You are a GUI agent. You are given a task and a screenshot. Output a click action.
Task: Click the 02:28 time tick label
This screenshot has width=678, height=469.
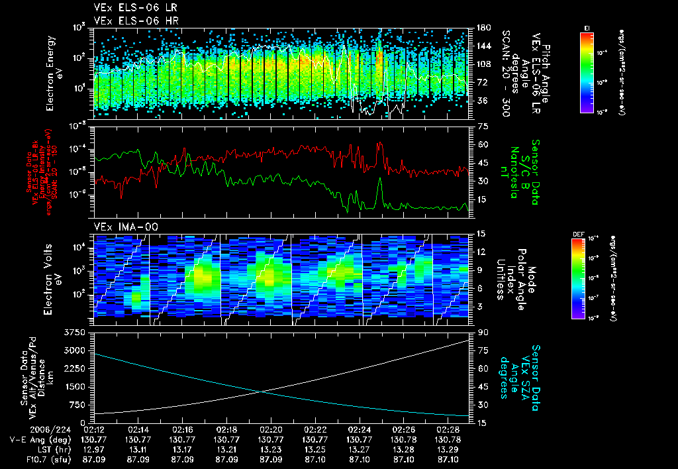tap(448, 430)
